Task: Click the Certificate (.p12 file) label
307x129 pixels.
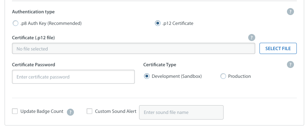Action: 33,38
